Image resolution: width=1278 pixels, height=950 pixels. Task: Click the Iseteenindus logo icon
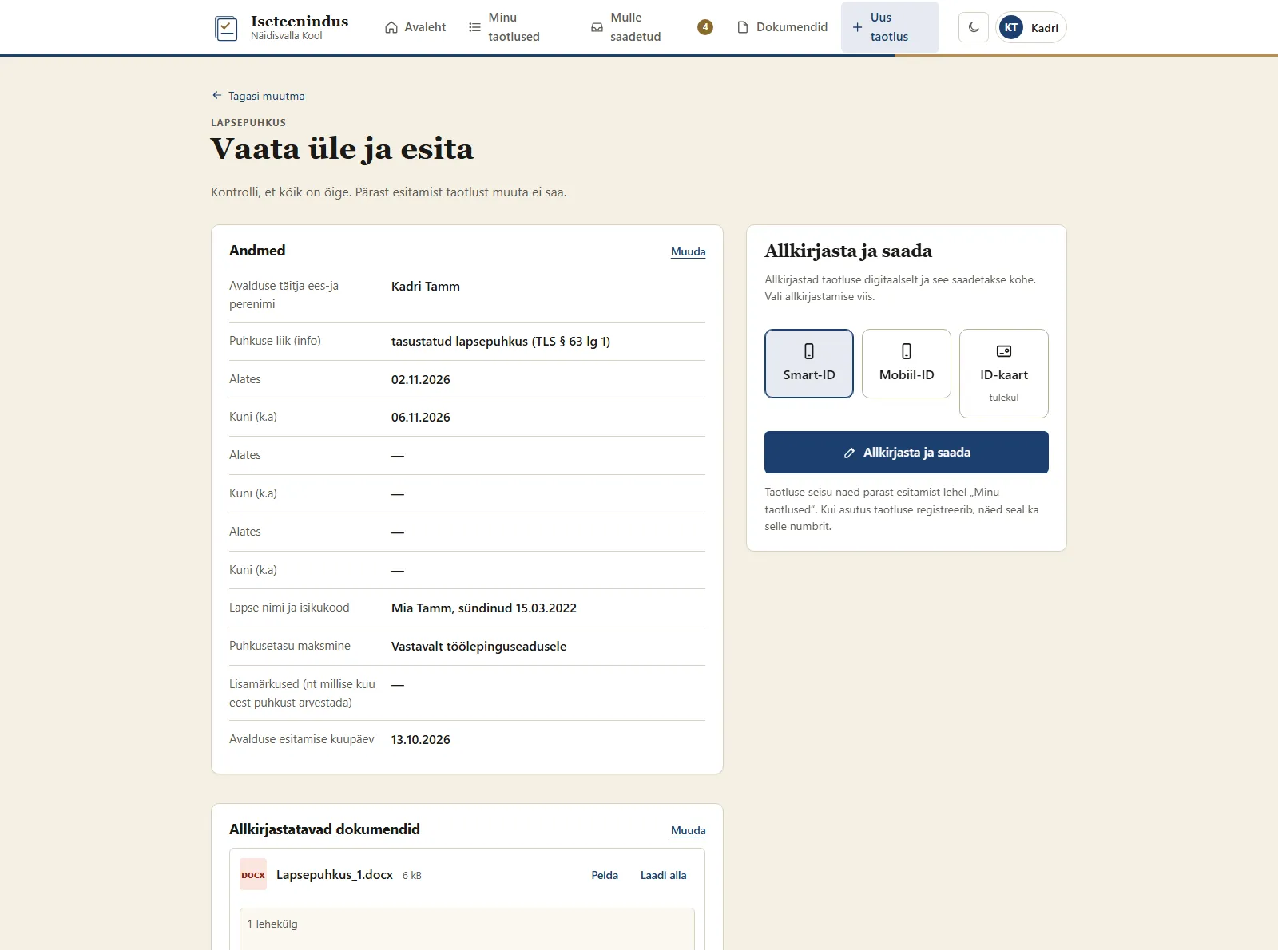(x=227, y=28)
